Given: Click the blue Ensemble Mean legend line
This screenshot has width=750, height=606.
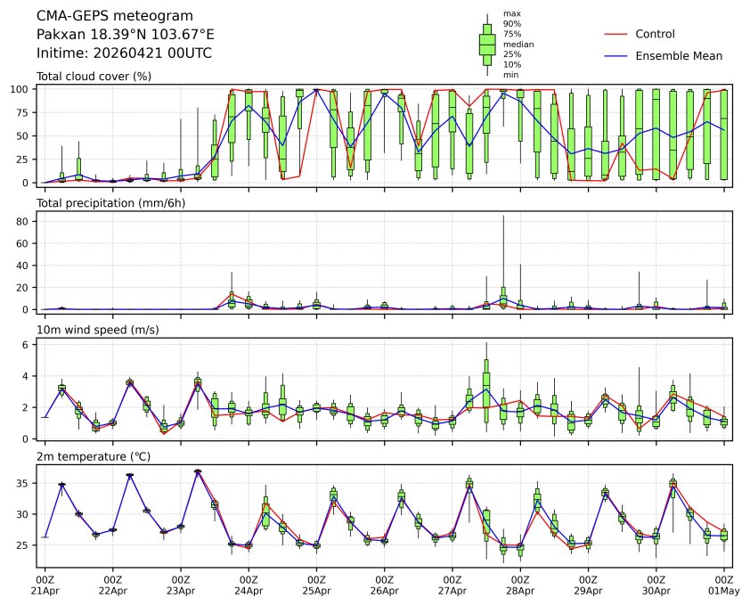Looking at the screenshot, I should 616,56.
